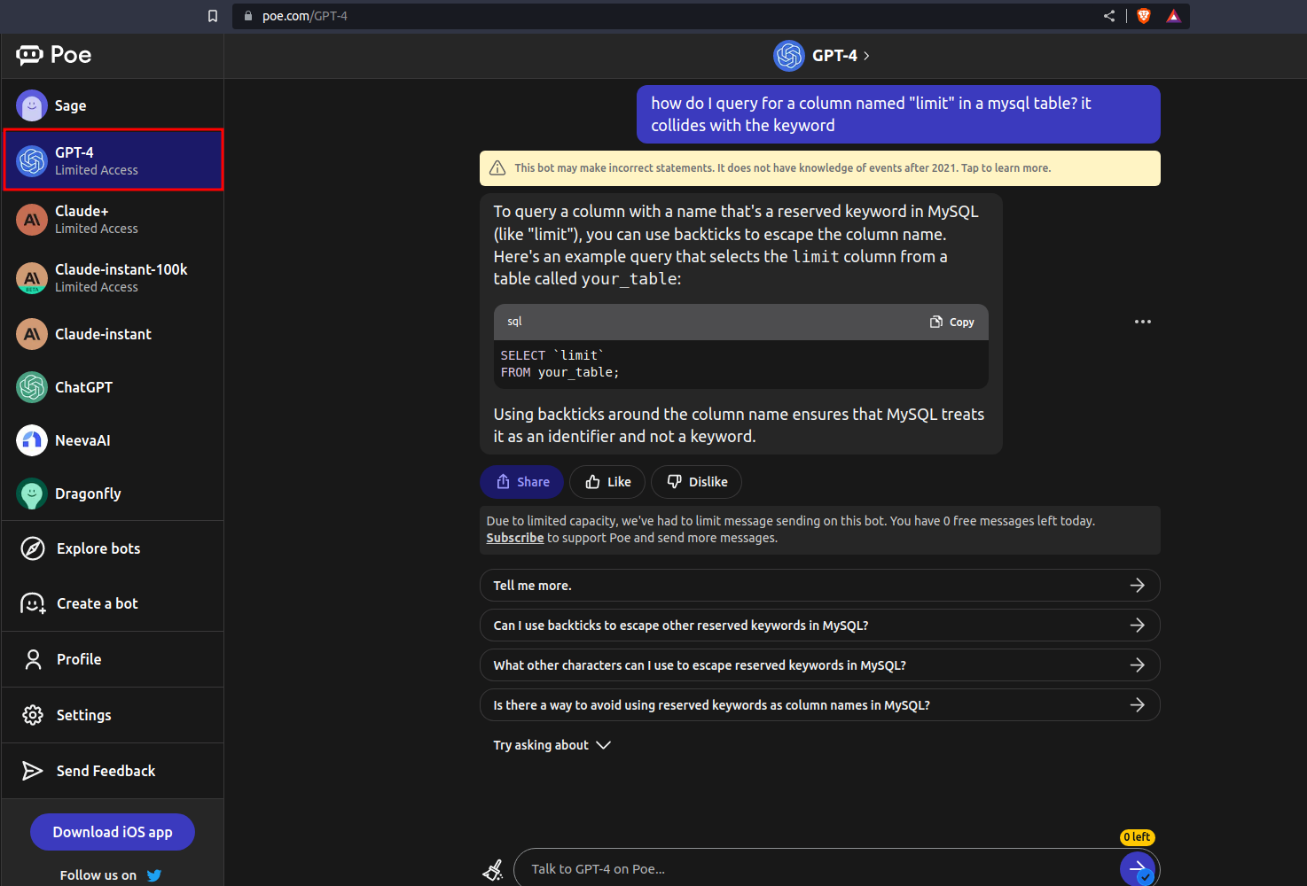1307x886 pixels.
Task: Open the Sage bot chat
Action: 113,105
